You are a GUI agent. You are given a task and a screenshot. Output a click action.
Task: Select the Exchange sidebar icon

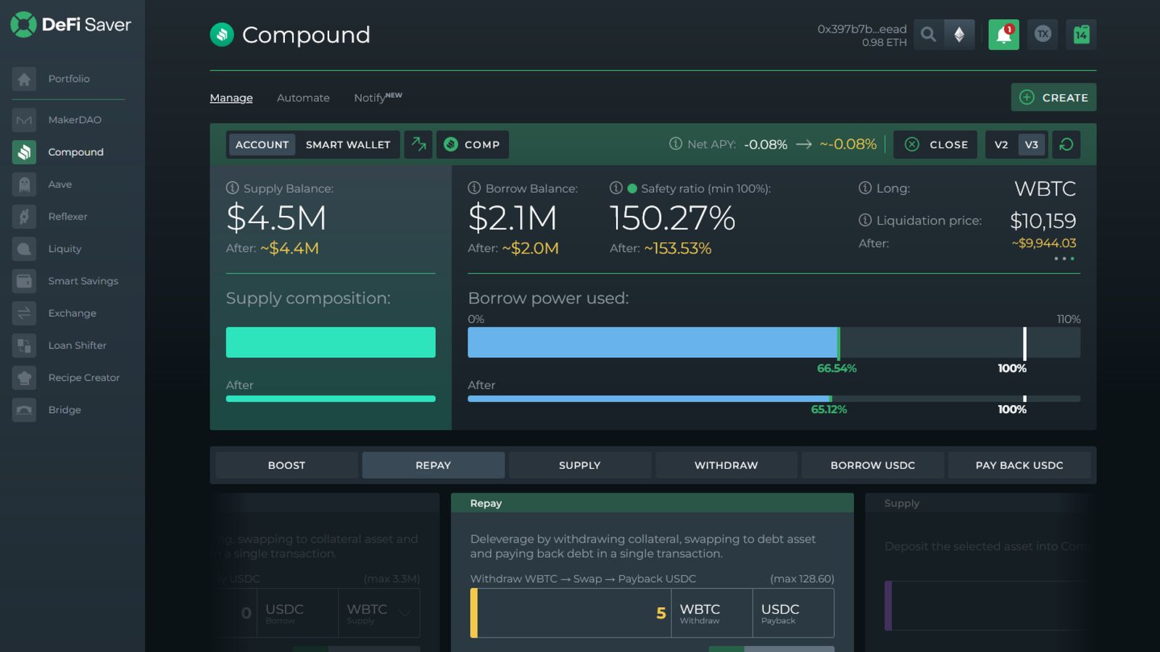click(24, 313)
